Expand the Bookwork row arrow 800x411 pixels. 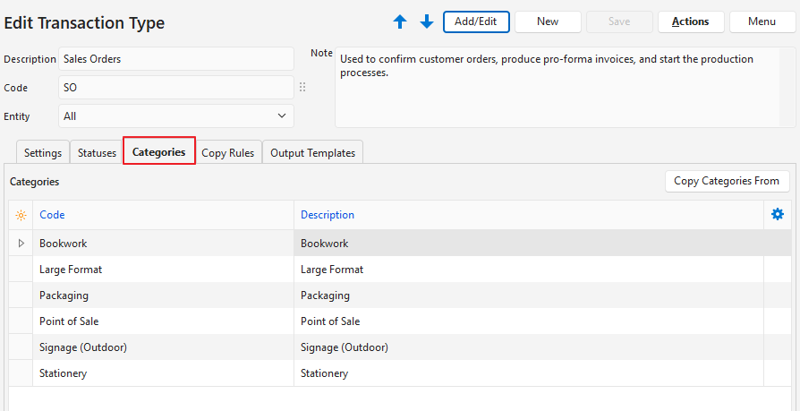(21, 243)
